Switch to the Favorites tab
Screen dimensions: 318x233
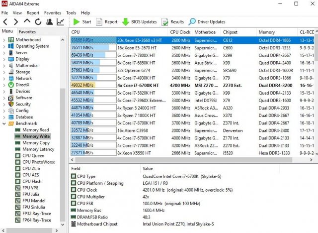pyautogui.click(x=27, y=31)
